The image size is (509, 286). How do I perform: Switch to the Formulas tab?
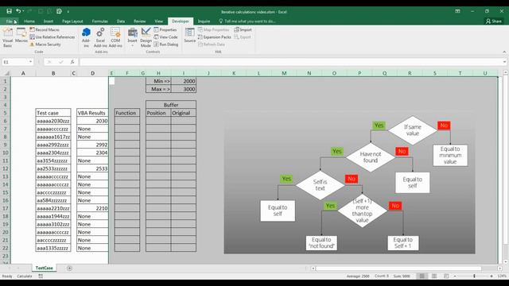99,21
